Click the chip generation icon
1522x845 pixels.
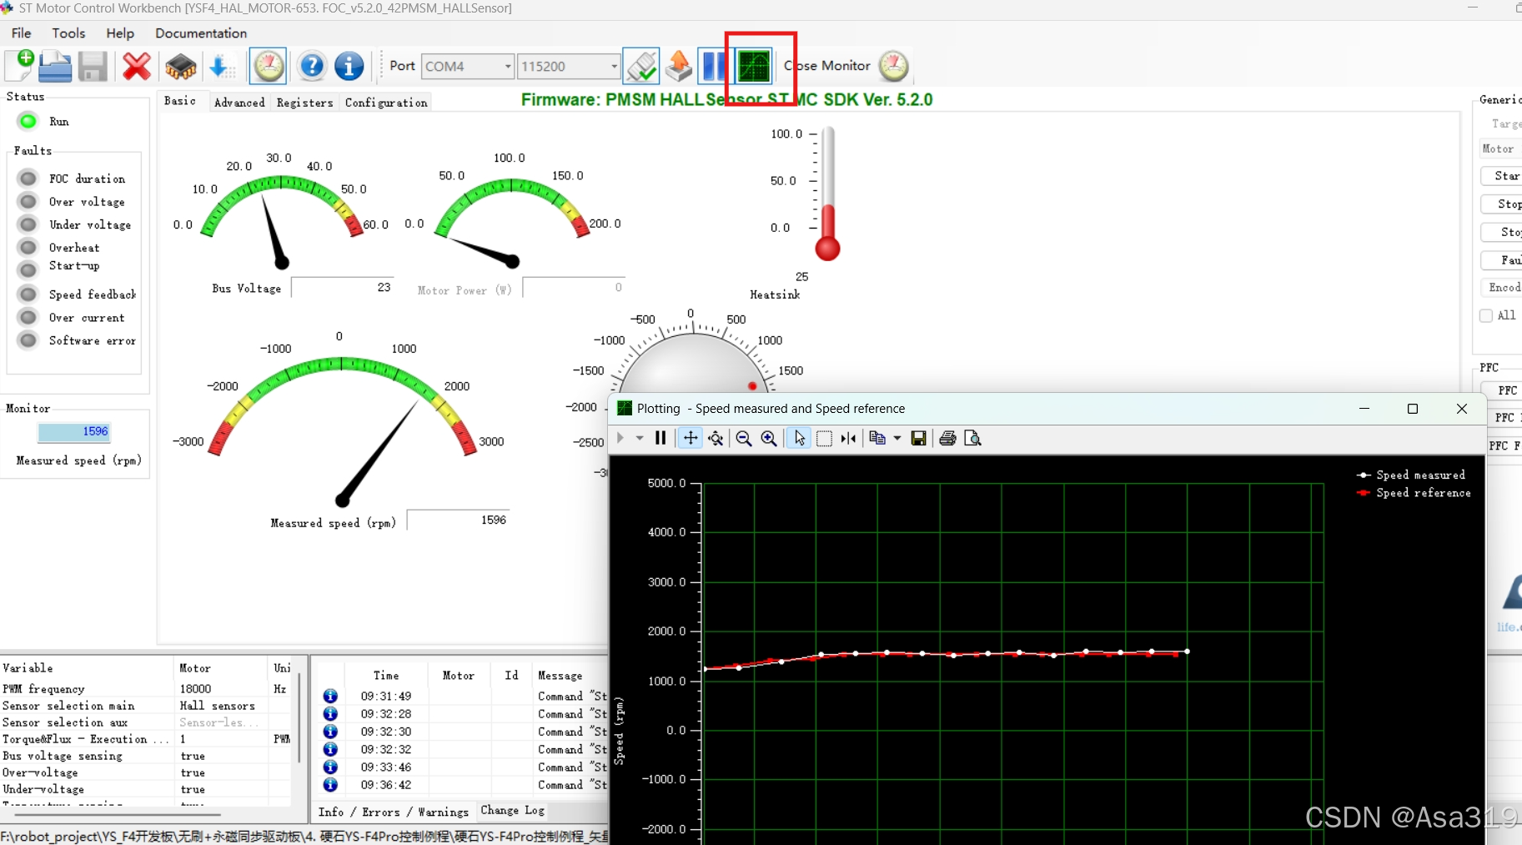180,67
